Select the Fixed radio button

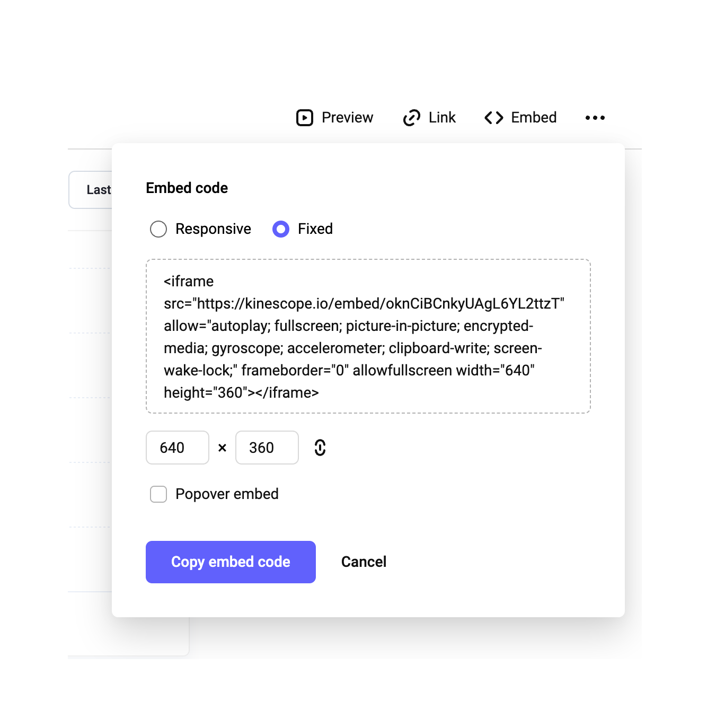coord(281,229)
